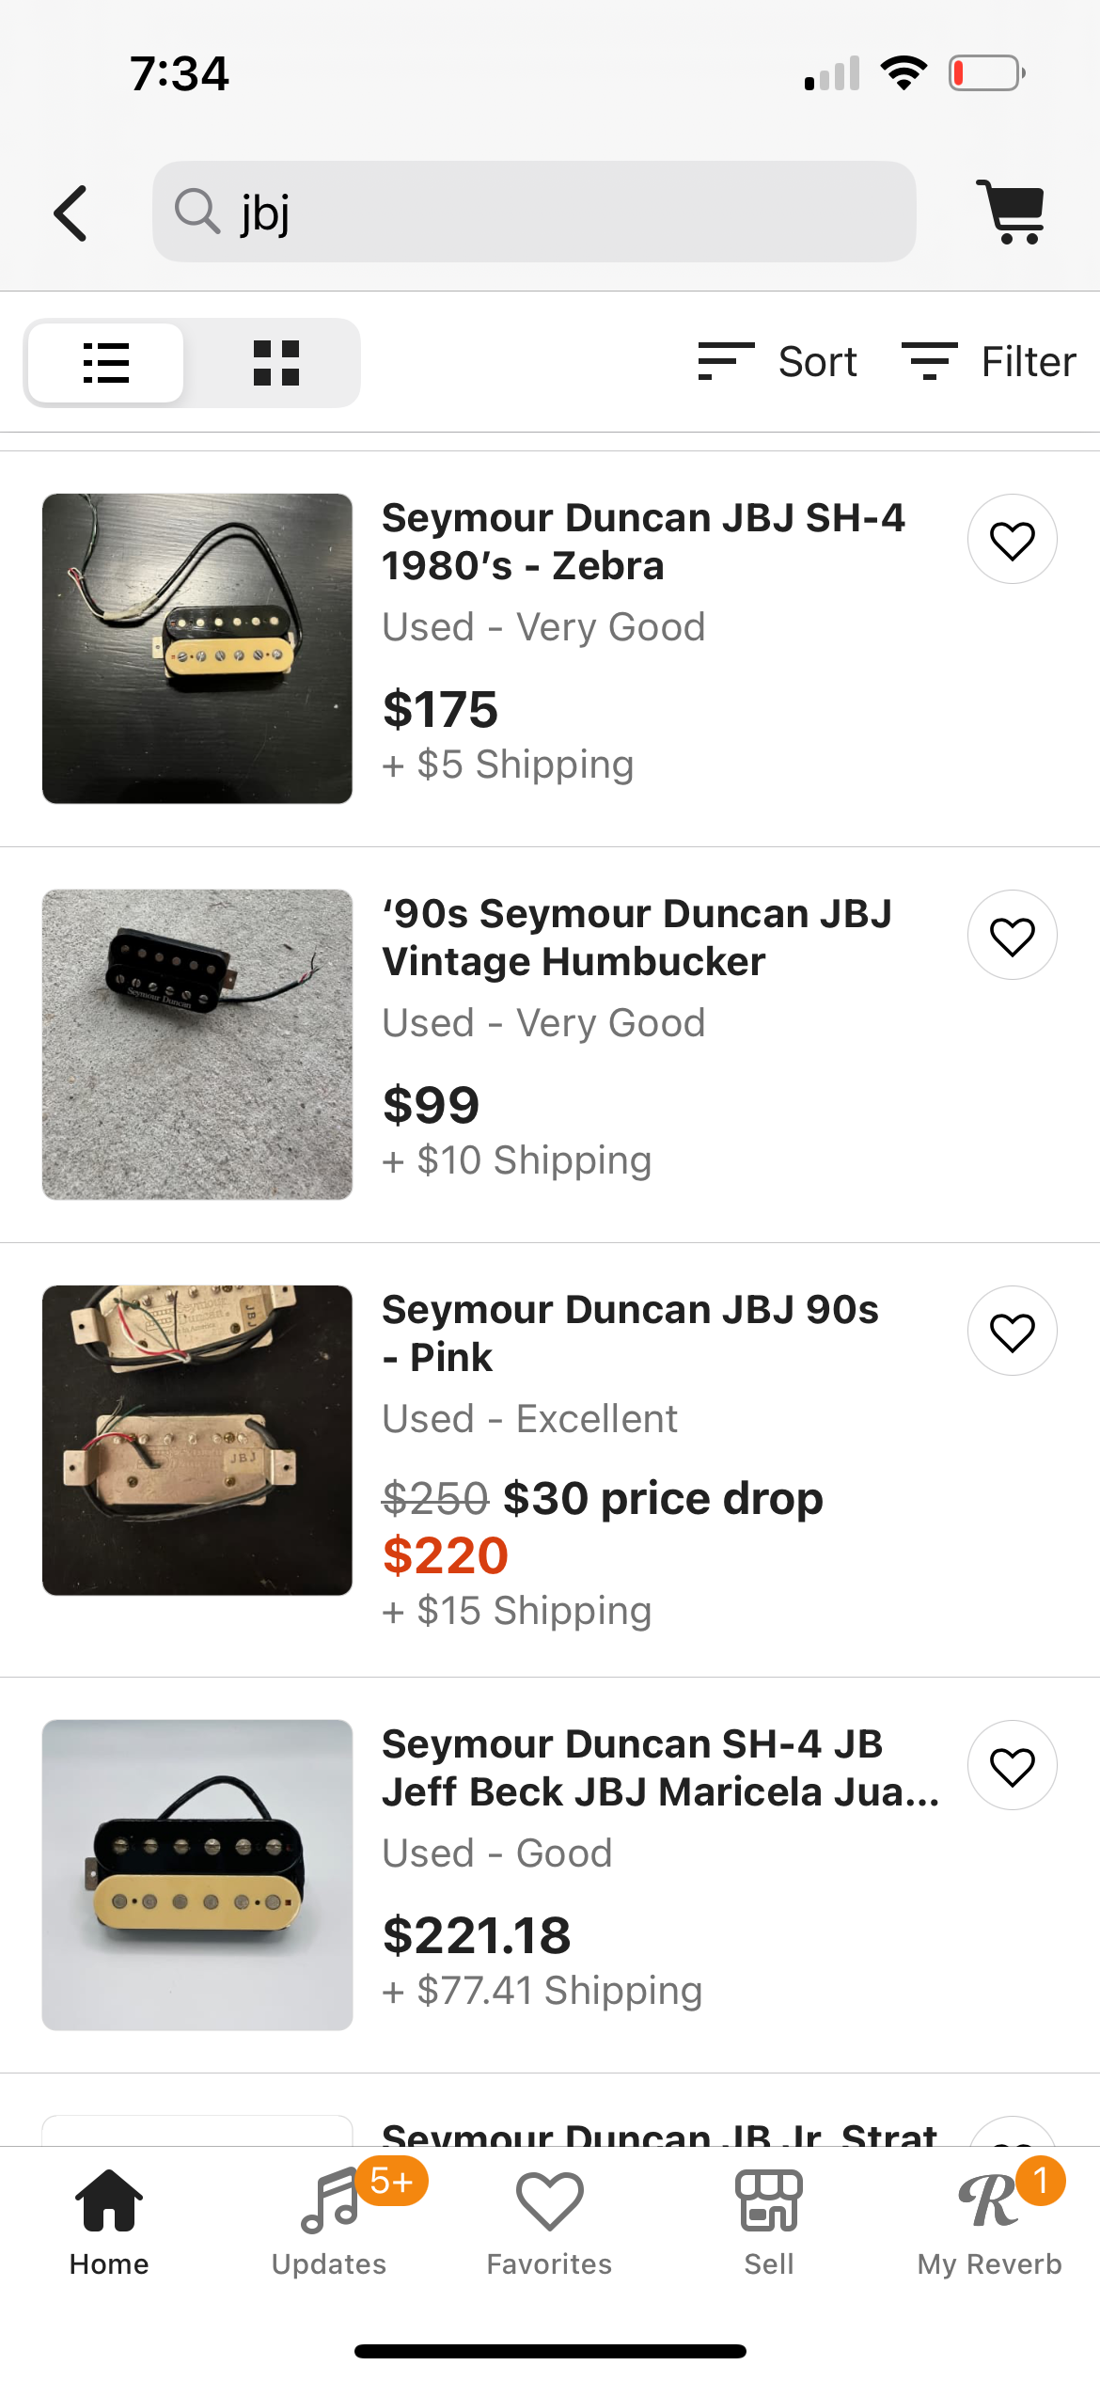The width and height of the screenshot is (1100, 2381).
Task: Open the Updates tab
Action: click(329, 2223)
